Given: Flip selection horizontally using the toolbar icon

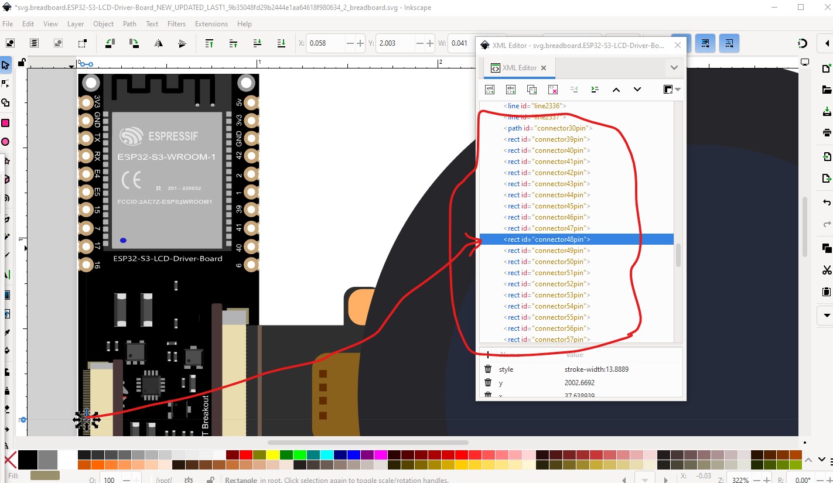Looking at the screenshot, I should tap(158, 43).
